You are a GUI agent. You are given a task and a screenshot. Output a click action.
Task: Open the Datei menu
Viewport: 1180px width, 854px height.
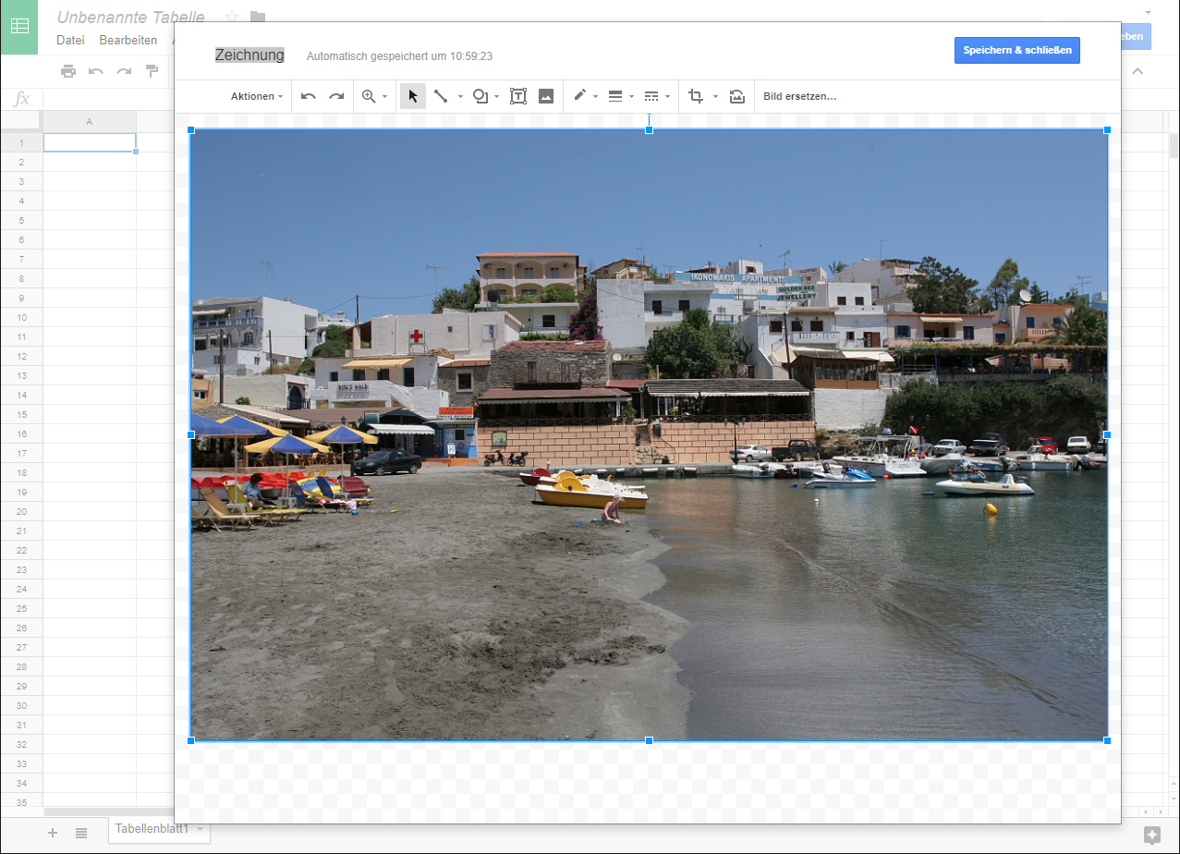tap(70, 40)
